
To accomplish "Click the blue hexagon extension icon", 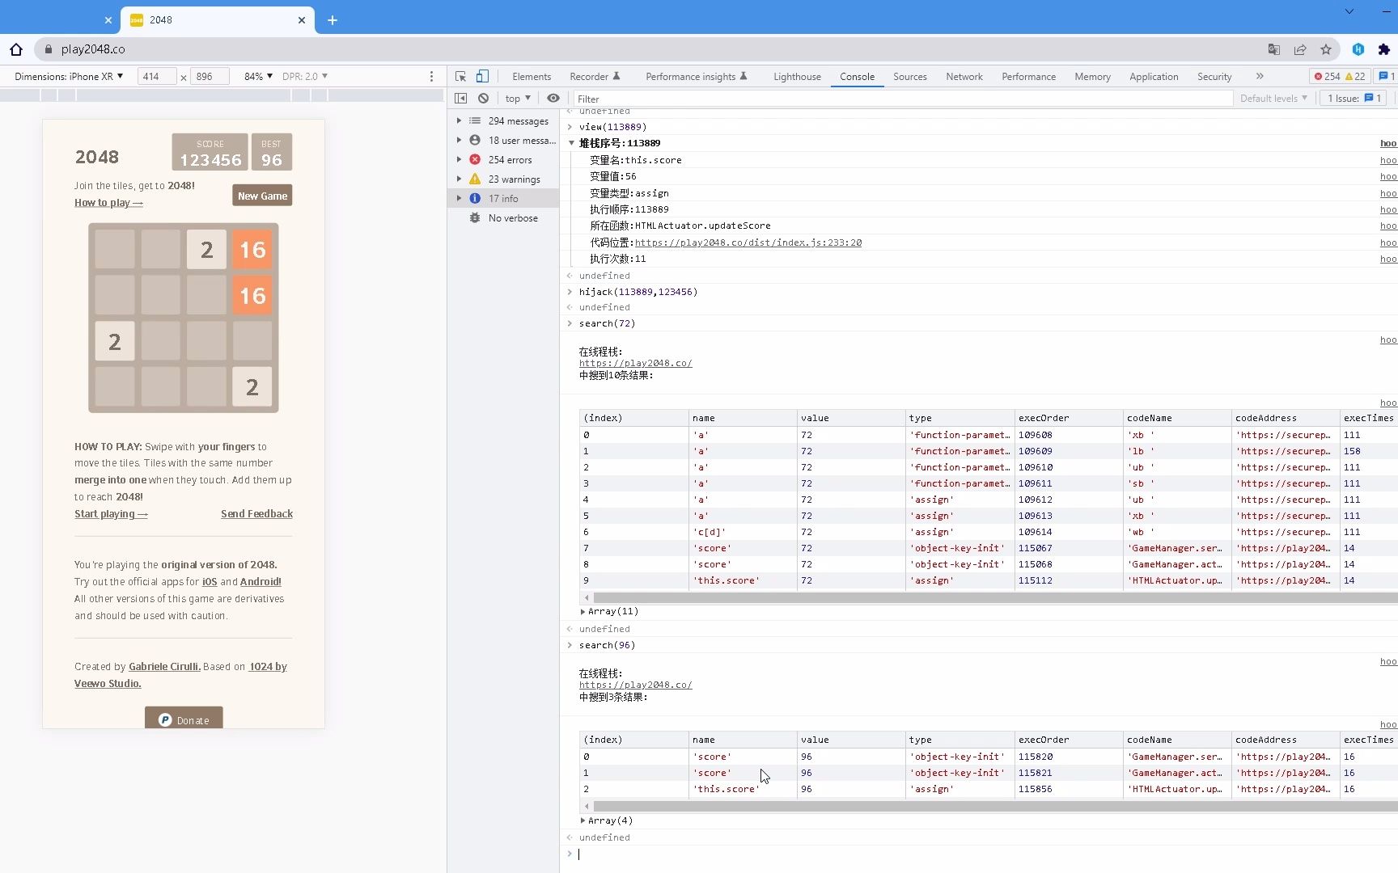I will pyautogui.click(x=1358, y=49).
